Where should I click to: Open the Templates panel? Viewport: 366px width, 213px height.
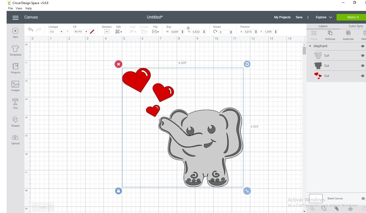pyautogui.click(x=15, y=51)
